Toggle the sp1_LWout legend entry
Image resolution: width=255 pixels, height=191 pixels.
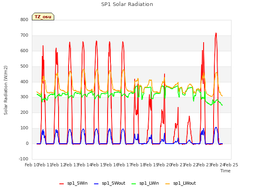pyautogui.click(x=180, y=183)
